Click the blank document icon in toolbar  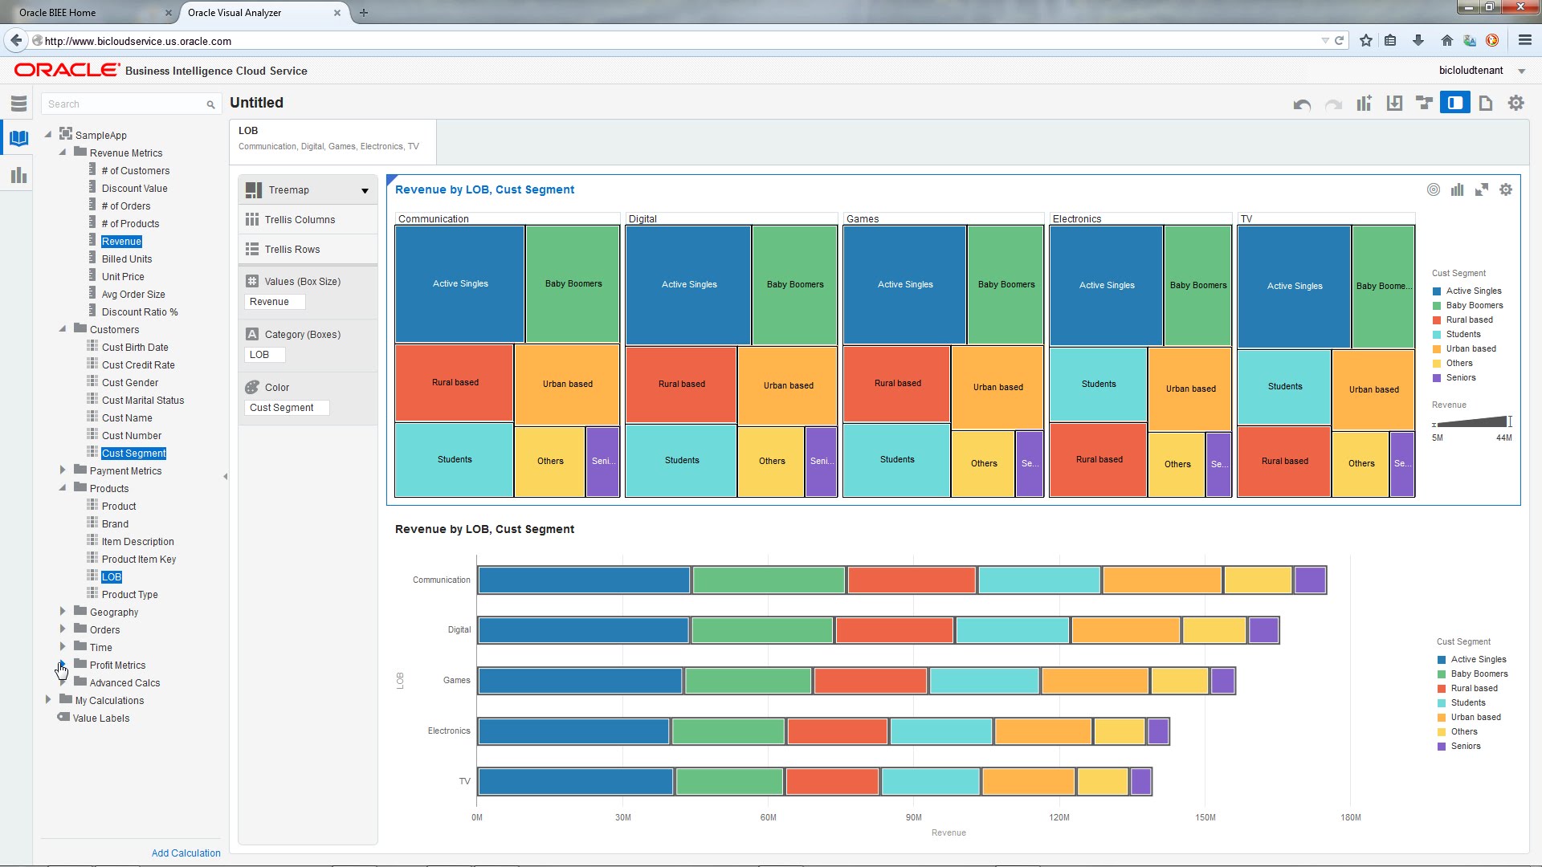tap(1486, 104)
